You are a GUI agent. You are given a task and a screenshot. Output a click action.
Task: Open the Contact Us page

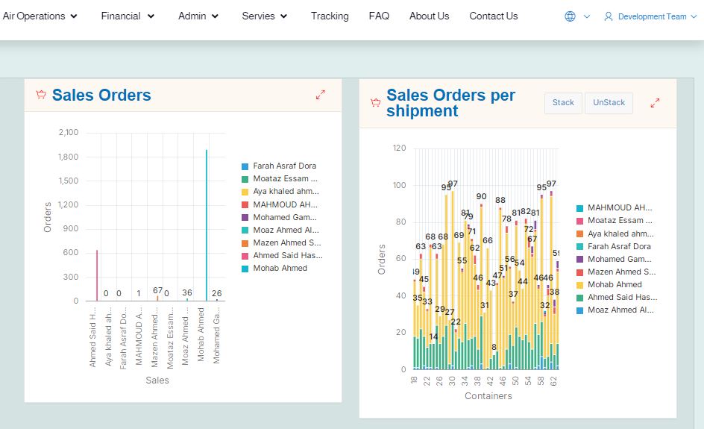coord(493,16)
